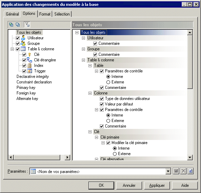
Task: Click the right panel scrollbar down arrow
Action: pyautogui.click(x=190, y=157)
